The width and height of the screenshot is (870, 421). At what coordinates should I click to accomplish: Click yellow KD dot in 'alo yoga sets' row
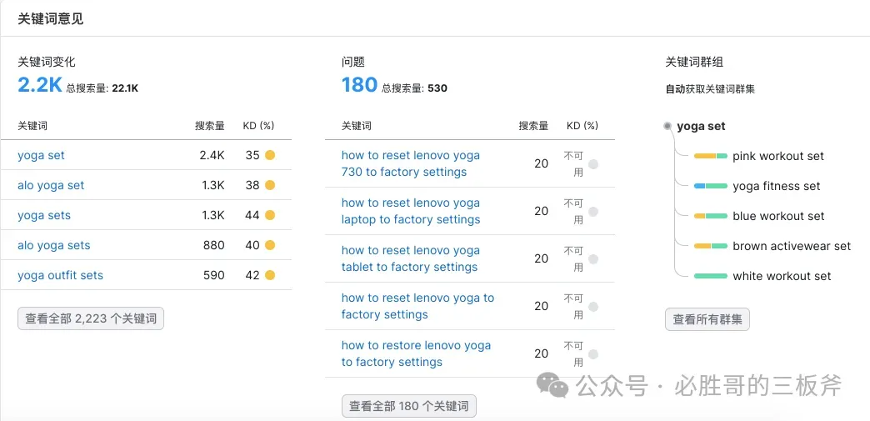[270, 245]
